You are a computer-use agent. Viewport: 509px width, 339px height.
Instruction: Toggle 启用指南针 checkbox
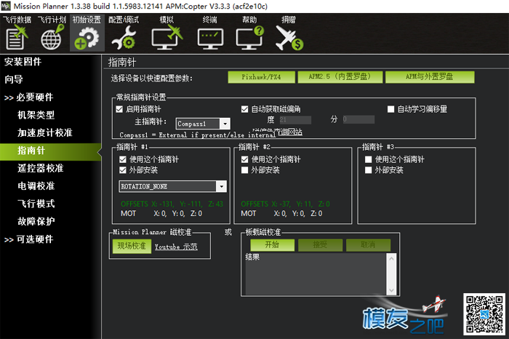tap(119, 109)
